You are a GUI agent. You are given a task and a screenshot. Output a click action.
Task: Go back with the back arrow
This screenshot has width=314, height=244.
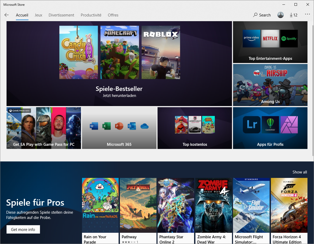[7, 15]
